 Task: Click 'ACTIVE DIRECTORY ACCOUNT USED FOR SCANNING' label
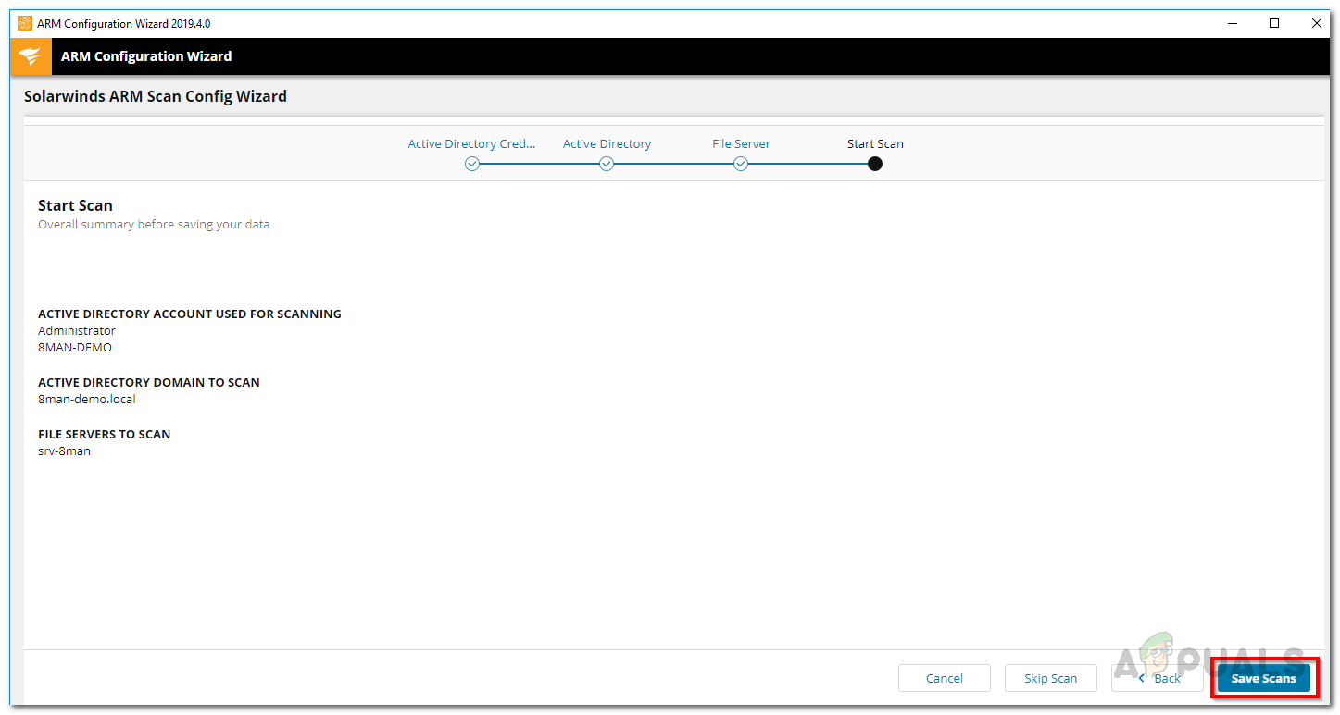pos(190,314)
